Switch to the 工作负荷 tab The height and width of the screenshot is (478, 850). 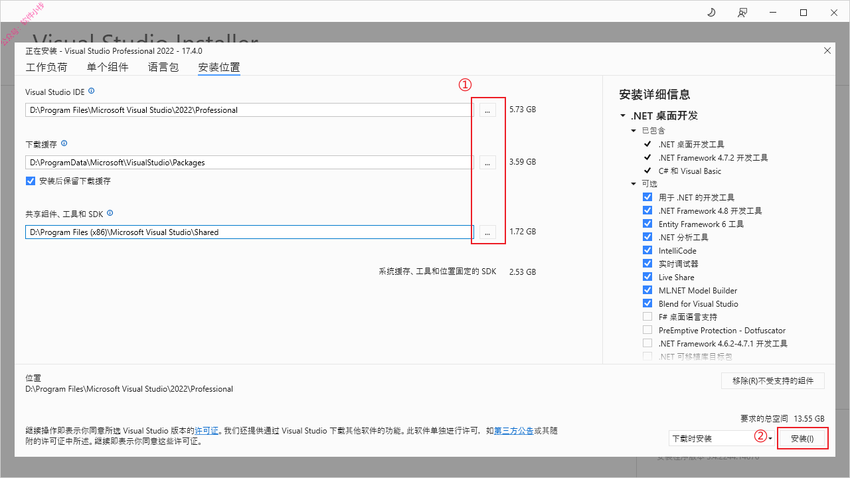(x=46, y=67)
